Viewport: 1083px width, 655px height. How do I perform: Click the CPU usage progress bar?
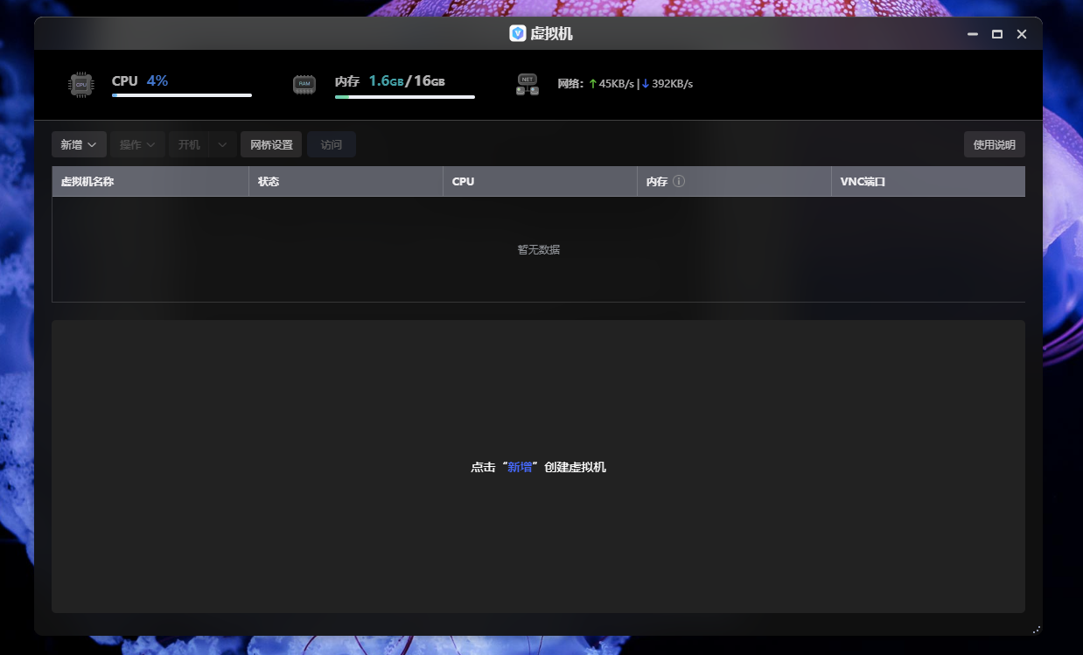(182, 95)
